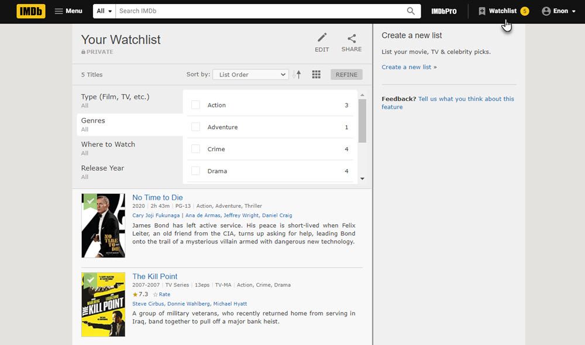Click the magnifying glass search icon
The height and width of the screenshot is (345, 585).
(x=411, y=11)
